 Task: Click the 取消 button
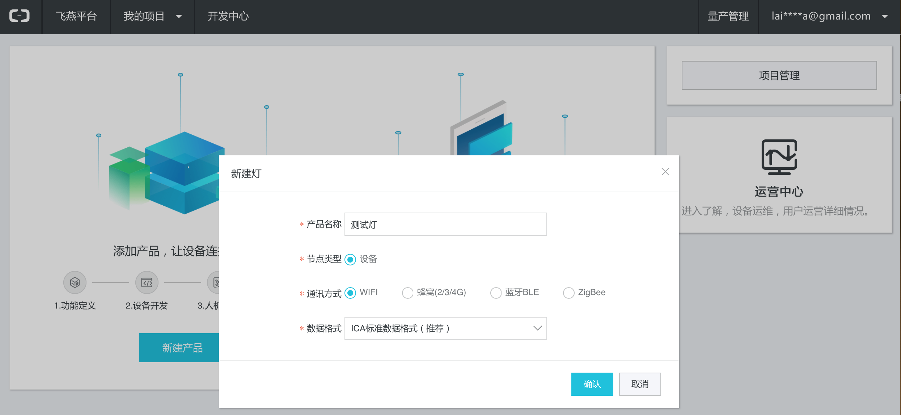[640, 384]
